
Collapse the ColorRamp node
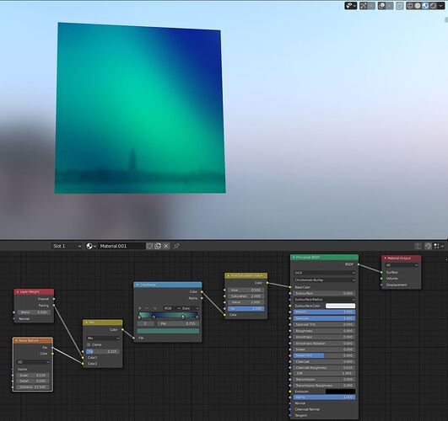click(x=138, y=285)
